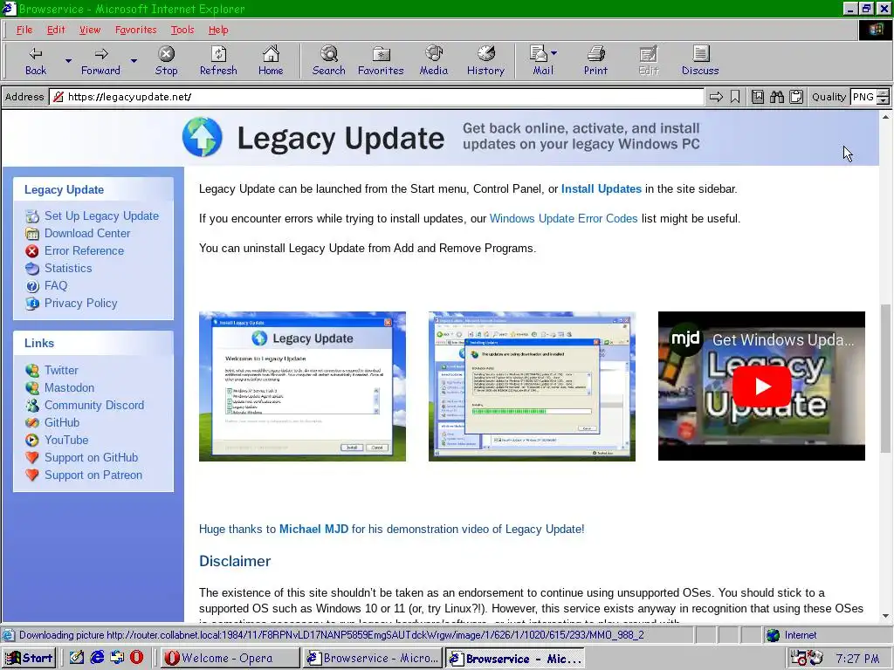The width and height of the screenshot is (894, 670).
Task: Click the Support on Patreon link
Action: 93,475
